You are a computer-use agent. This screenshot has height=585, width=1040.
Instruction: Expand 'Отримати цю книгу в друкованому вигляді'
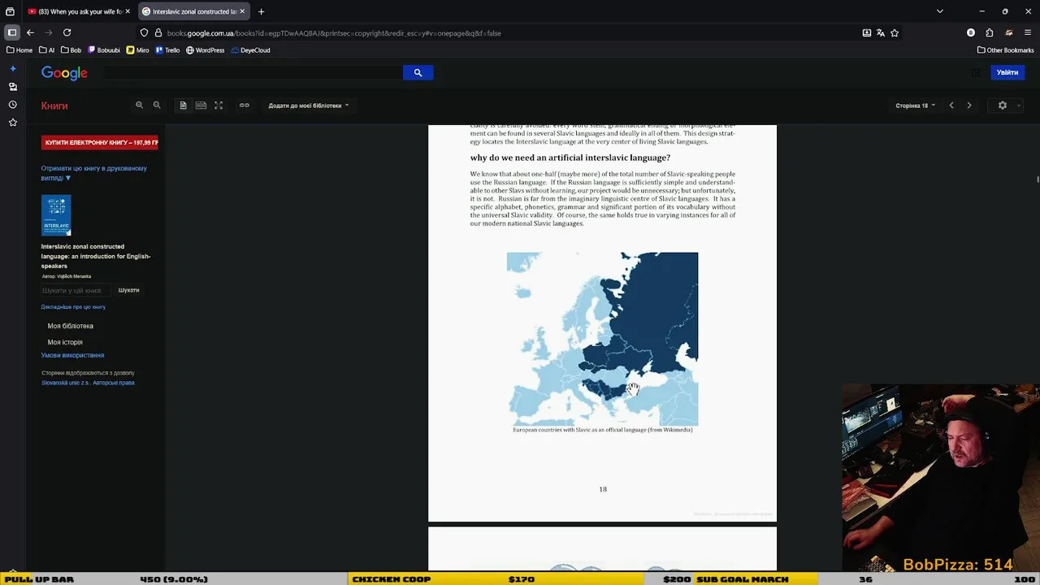94,173
